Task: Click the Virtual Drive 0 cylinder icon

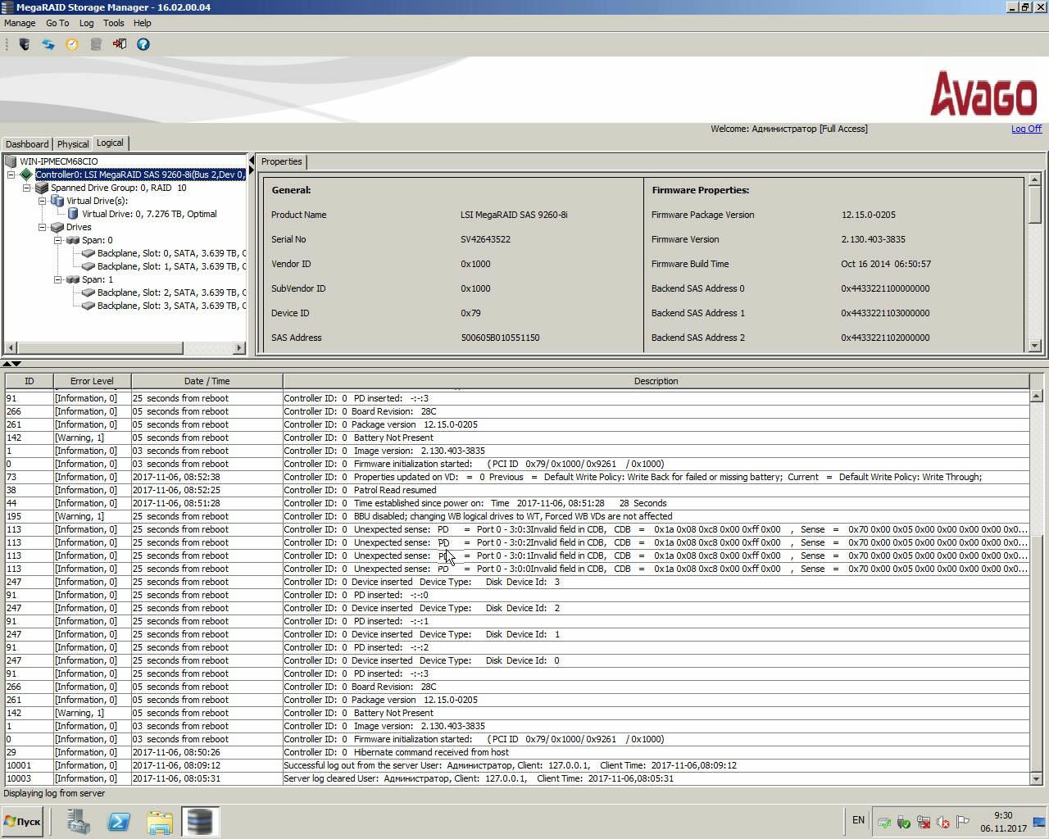Action: click(x=73, y=214)
